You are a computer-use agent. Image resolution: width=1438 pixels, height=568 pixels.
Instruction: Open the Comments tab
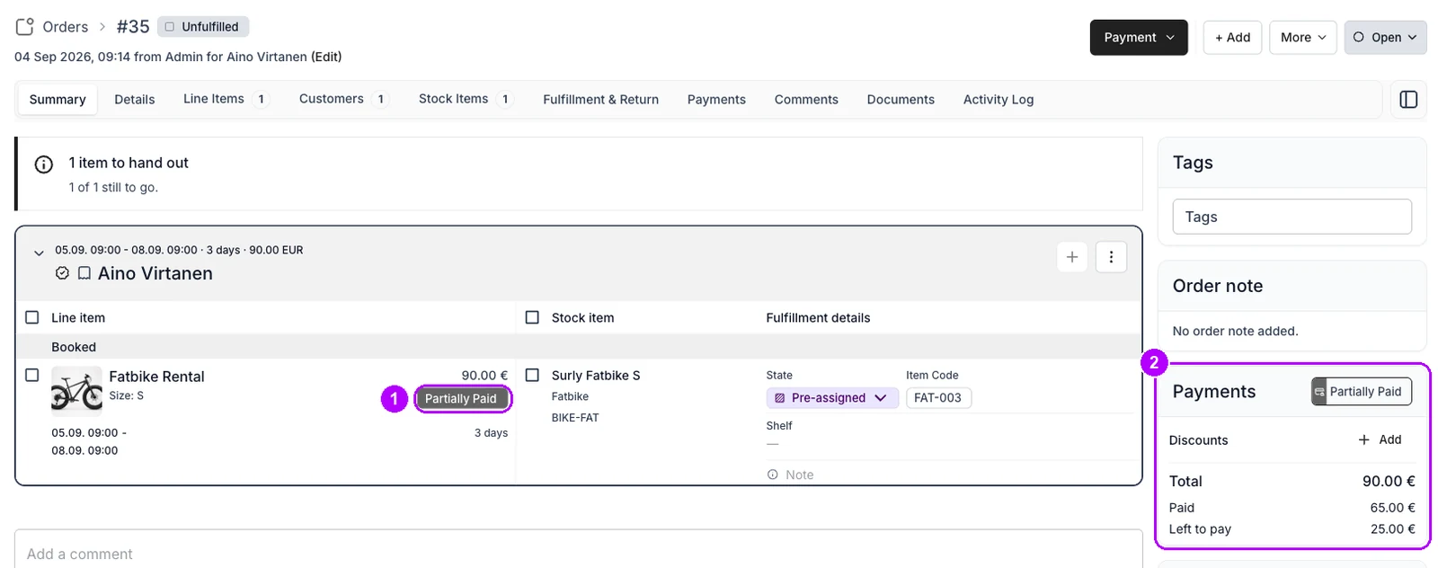(806, 100)
